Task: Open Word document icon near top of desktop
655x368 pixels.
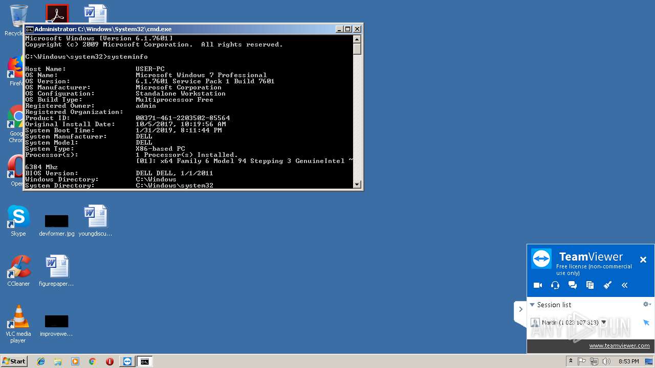Action: coord(96,14)
